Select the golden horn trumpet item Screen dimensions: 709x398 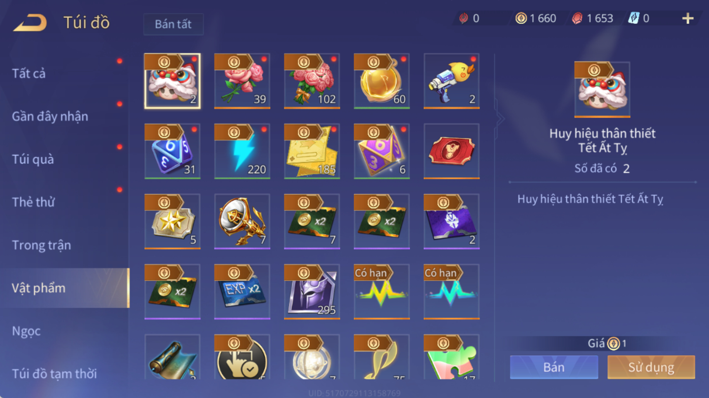pos(242,222)
